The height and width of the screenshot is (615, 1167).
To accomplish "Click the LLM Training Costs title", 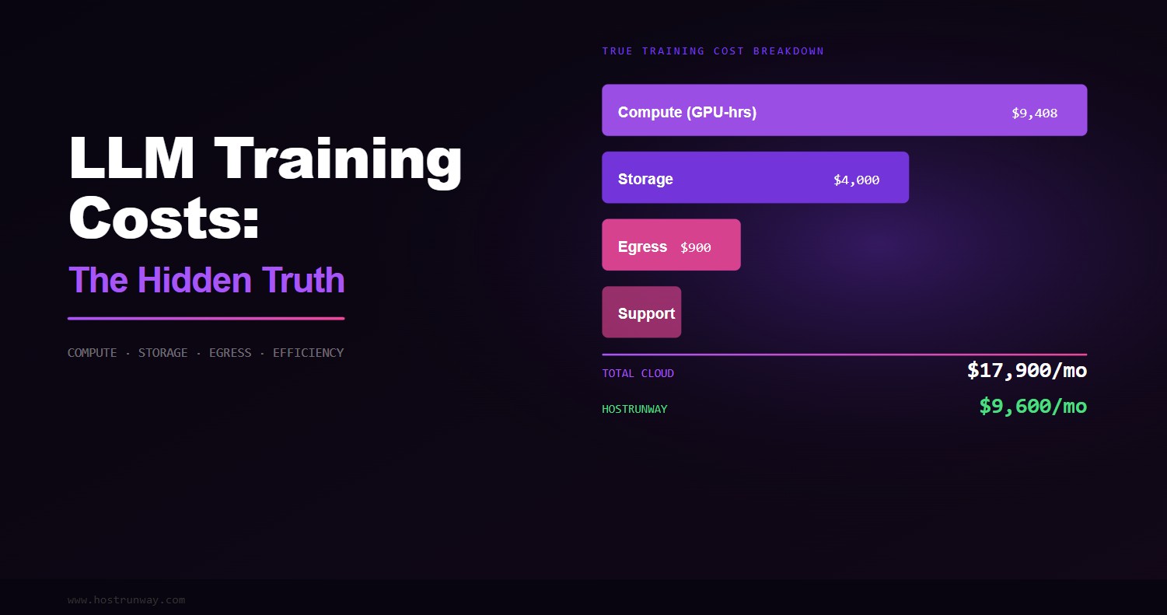I will pyautogui.click(x=265, y=187).
